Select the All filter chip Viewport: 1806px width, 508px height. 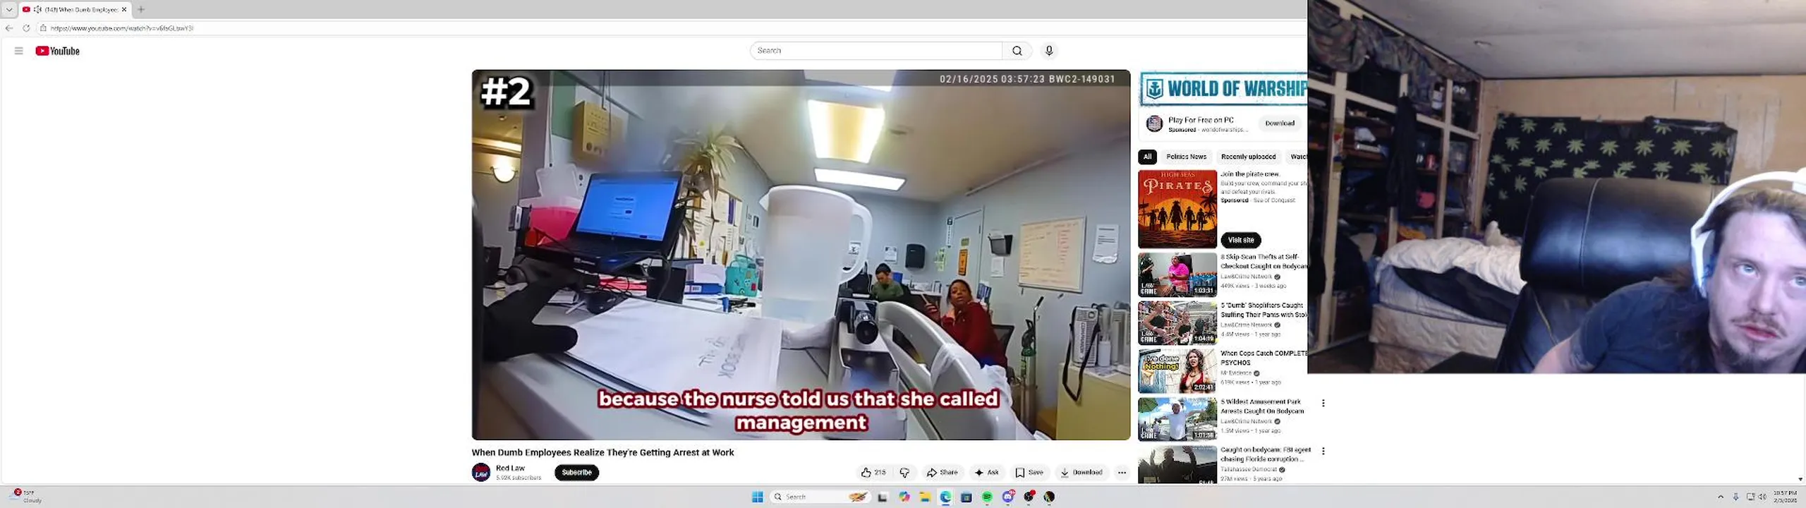pos(1147,157)
